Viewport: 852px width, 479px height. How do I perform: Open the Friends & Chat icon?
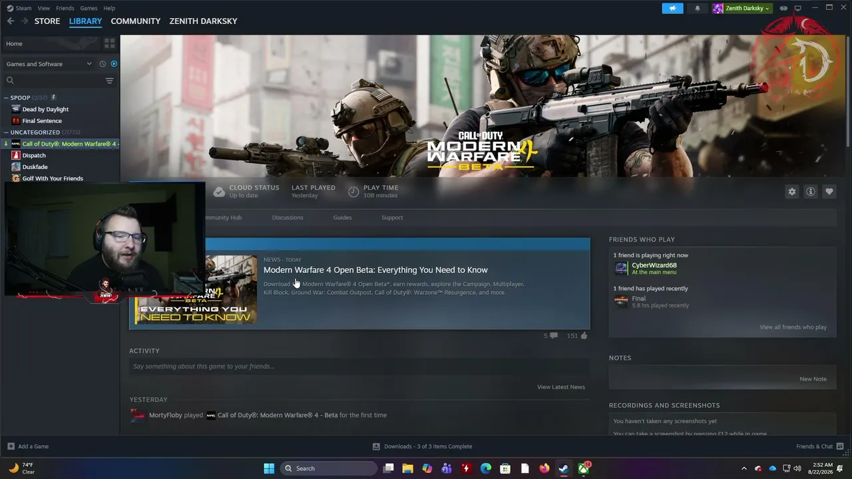[x=840, y=446]
